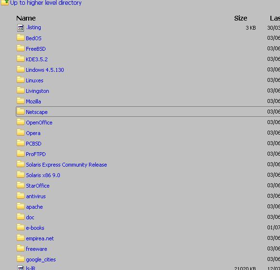Click the Netscape folder icon
Image resolution: width=280 pixels, height=270 pixels.
click(x=21, y=112)
